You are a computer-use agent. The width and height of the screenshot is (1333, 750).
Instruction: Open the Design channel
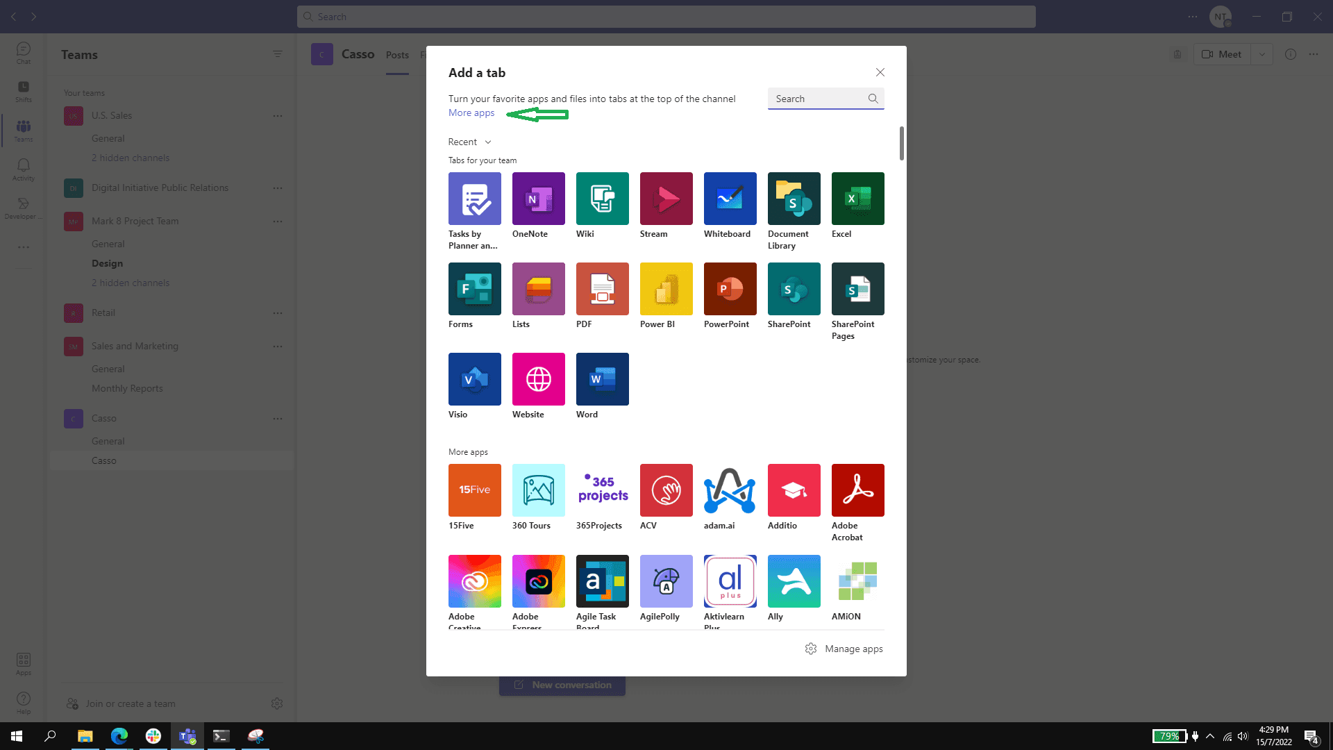107,263
